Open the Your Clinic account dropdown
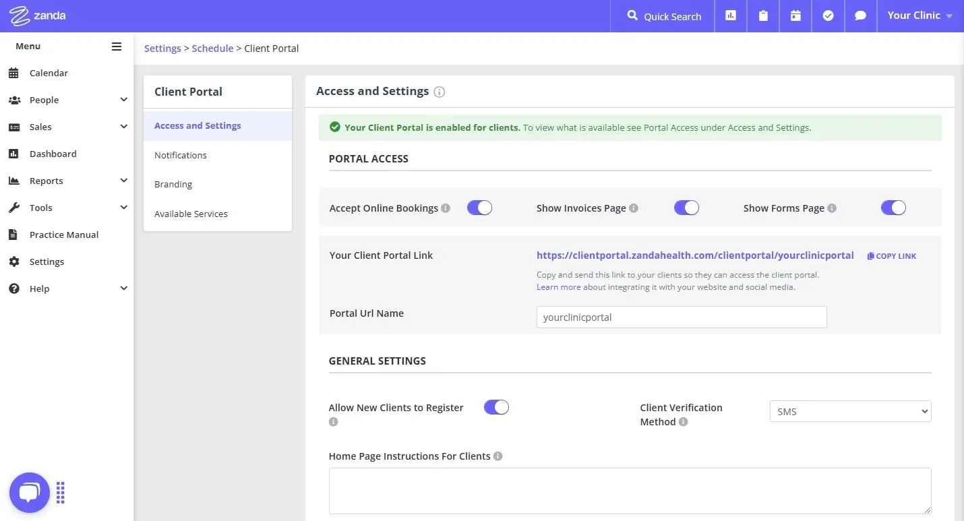The width and height of the screenshot is (964, 521). click(920, 16)
